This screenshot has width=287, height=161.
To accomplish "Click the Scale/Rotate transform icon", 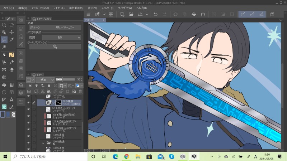I will (203, 14).
